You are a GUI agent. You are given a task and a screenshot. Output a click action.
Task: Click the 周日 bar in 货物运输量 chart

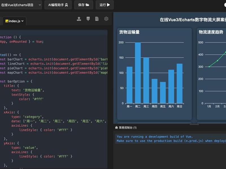coord(179,83)
